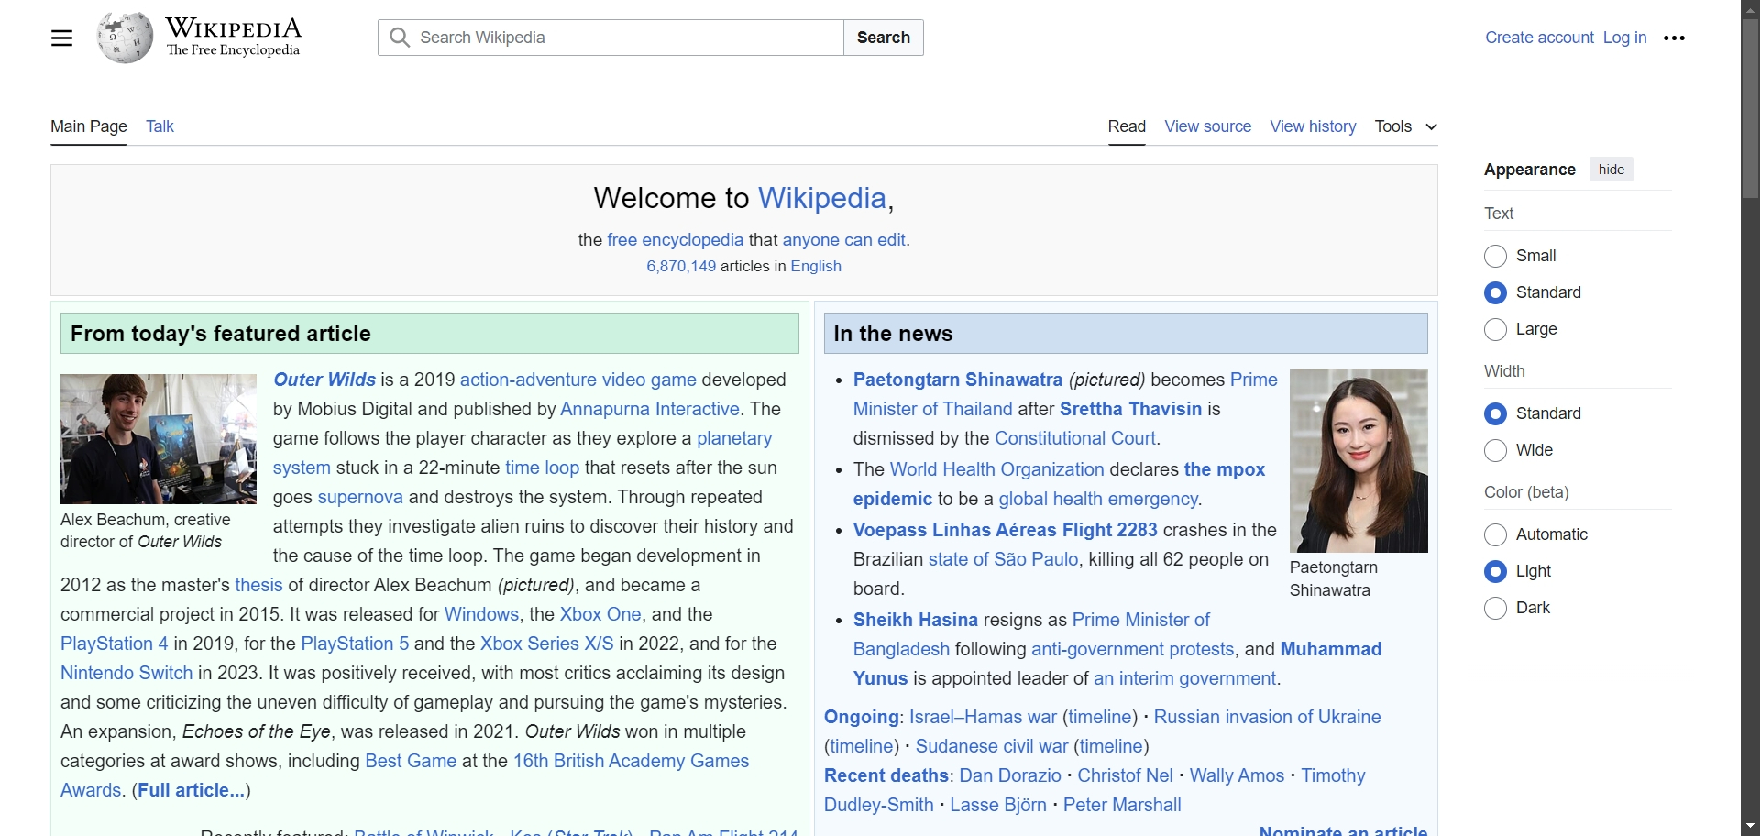Select Automatic color mode
The height and width of the screenshot is (836, 1760).
point(1495,534)
